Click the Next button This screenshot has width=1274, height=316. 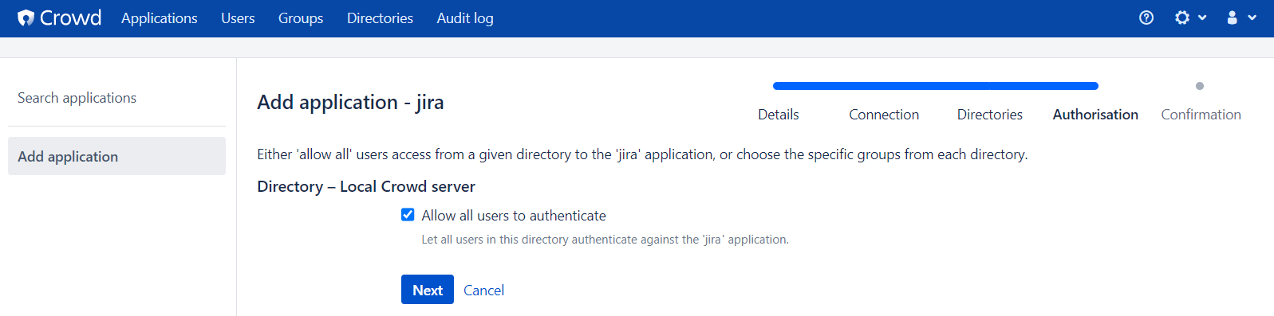point(428,290)
